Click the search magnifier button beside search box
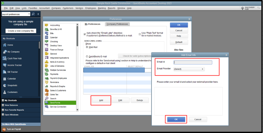The height and width of the screenshot is (133, 263). click(33, 14)
